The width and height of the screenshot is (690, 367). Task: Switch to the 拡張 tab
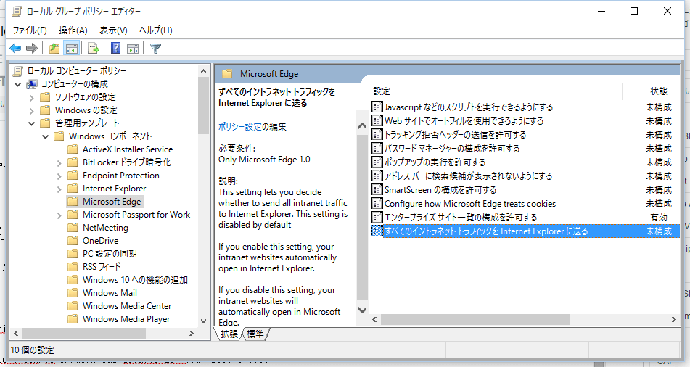point(229,334)
